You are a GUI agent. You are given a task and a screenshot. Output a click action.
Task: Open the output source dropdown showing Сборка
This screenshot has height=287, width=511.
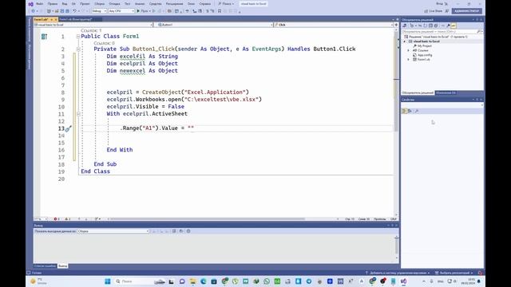coord(113,231)
